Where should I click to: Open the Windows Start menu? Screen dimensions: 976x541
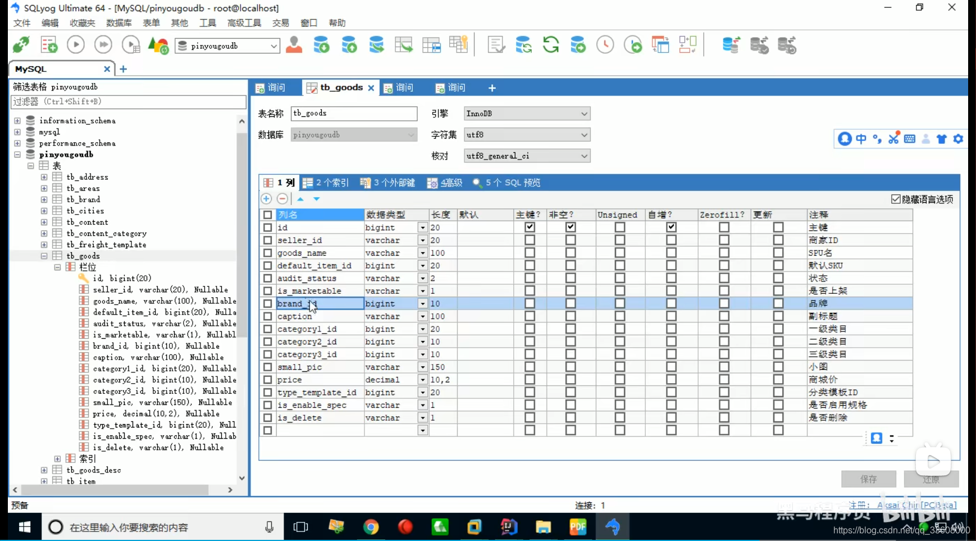(x=25, y=527)
